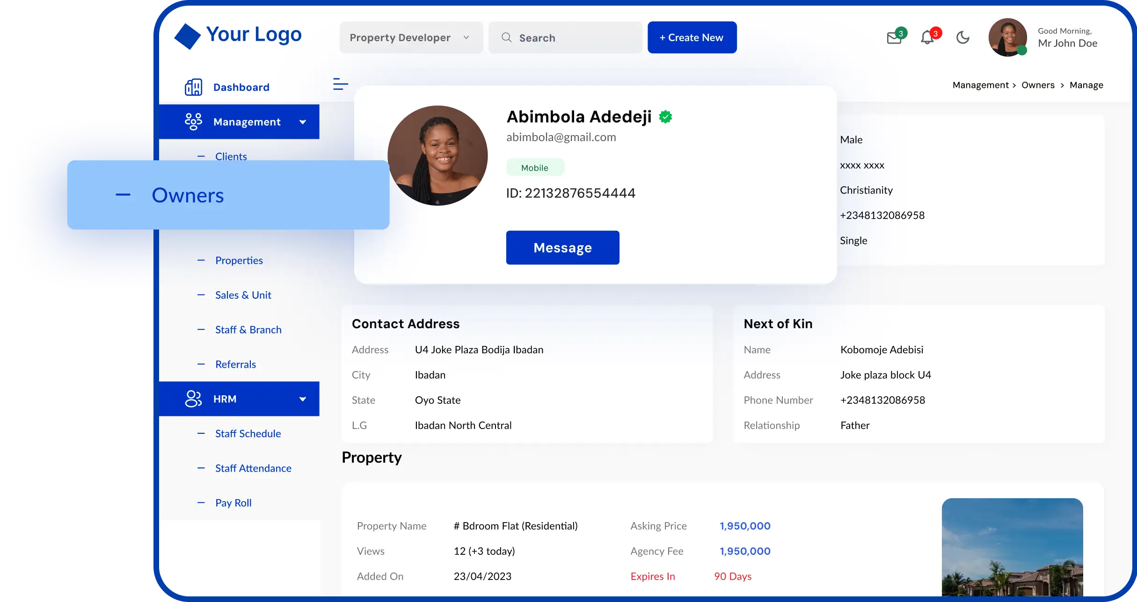This screenshot has width=1137, height=602.
Task: Click the Single marital status value
Action: point(853,240)
